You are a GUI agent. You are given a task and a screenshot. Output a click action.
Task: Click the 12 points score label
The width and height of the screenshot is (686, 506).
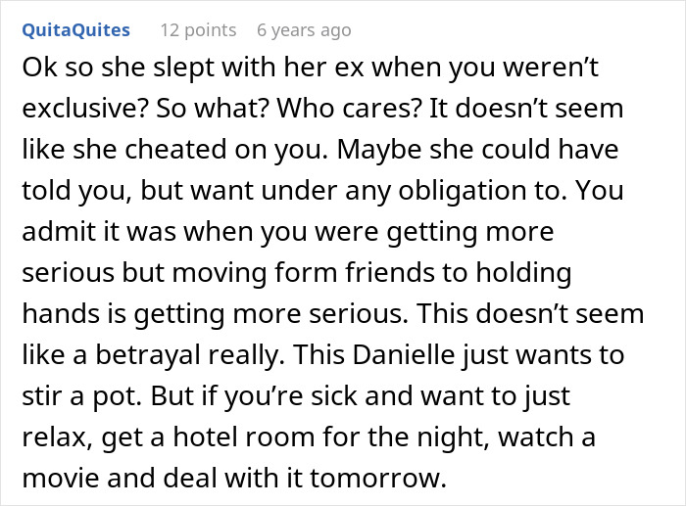(x=198, y=30)
